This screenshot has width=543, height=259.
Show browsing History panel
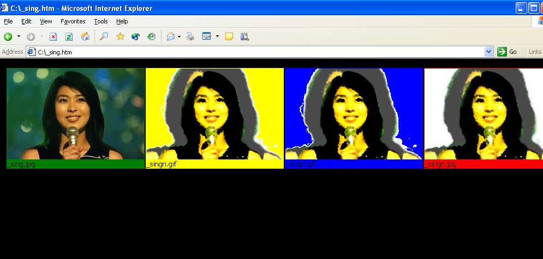click(x=151, y=37)
